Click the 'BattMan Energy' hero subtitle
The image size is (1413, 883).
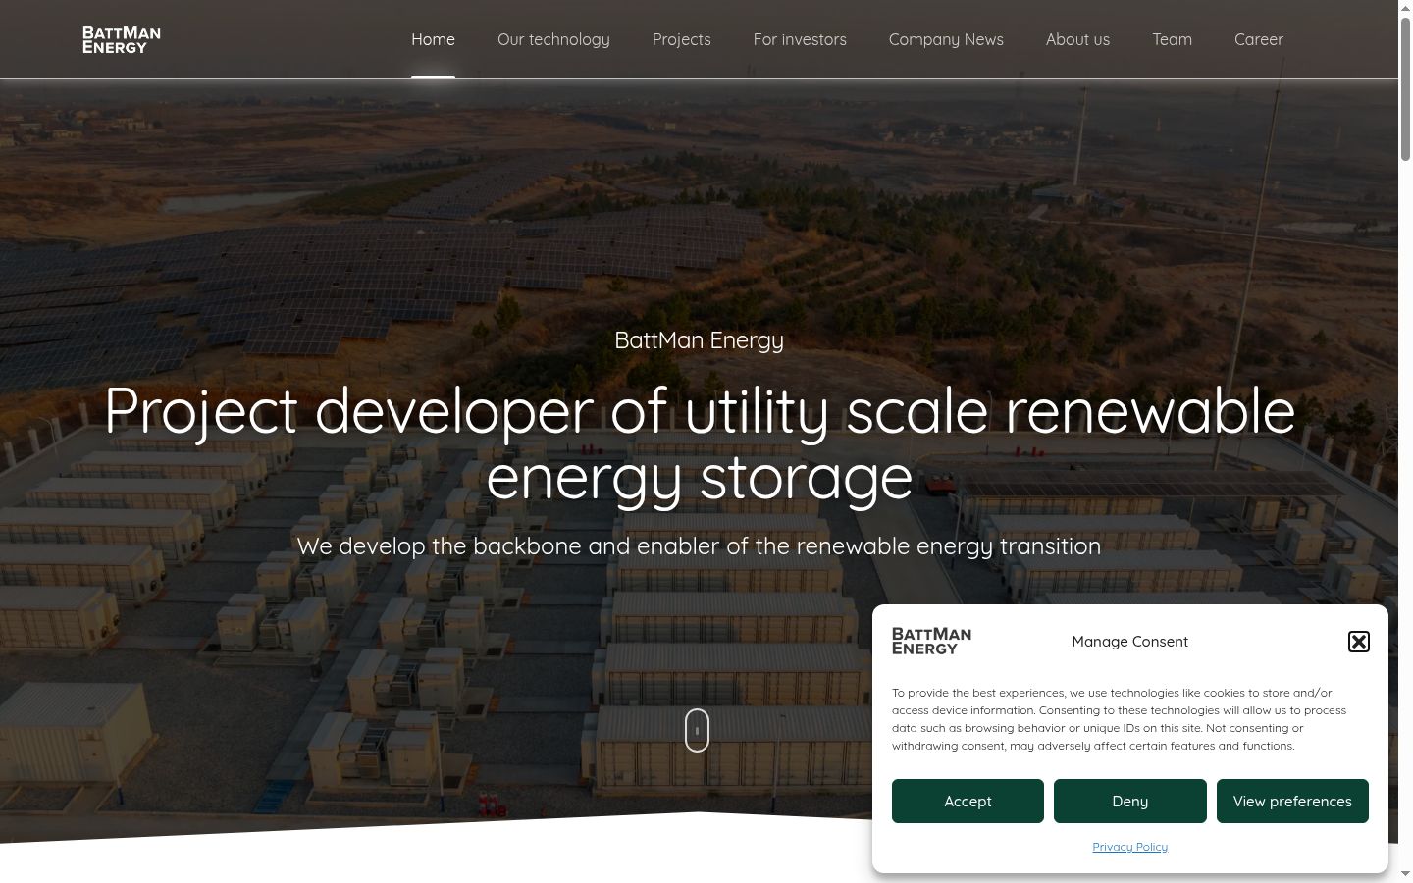[x=699, y=340]
